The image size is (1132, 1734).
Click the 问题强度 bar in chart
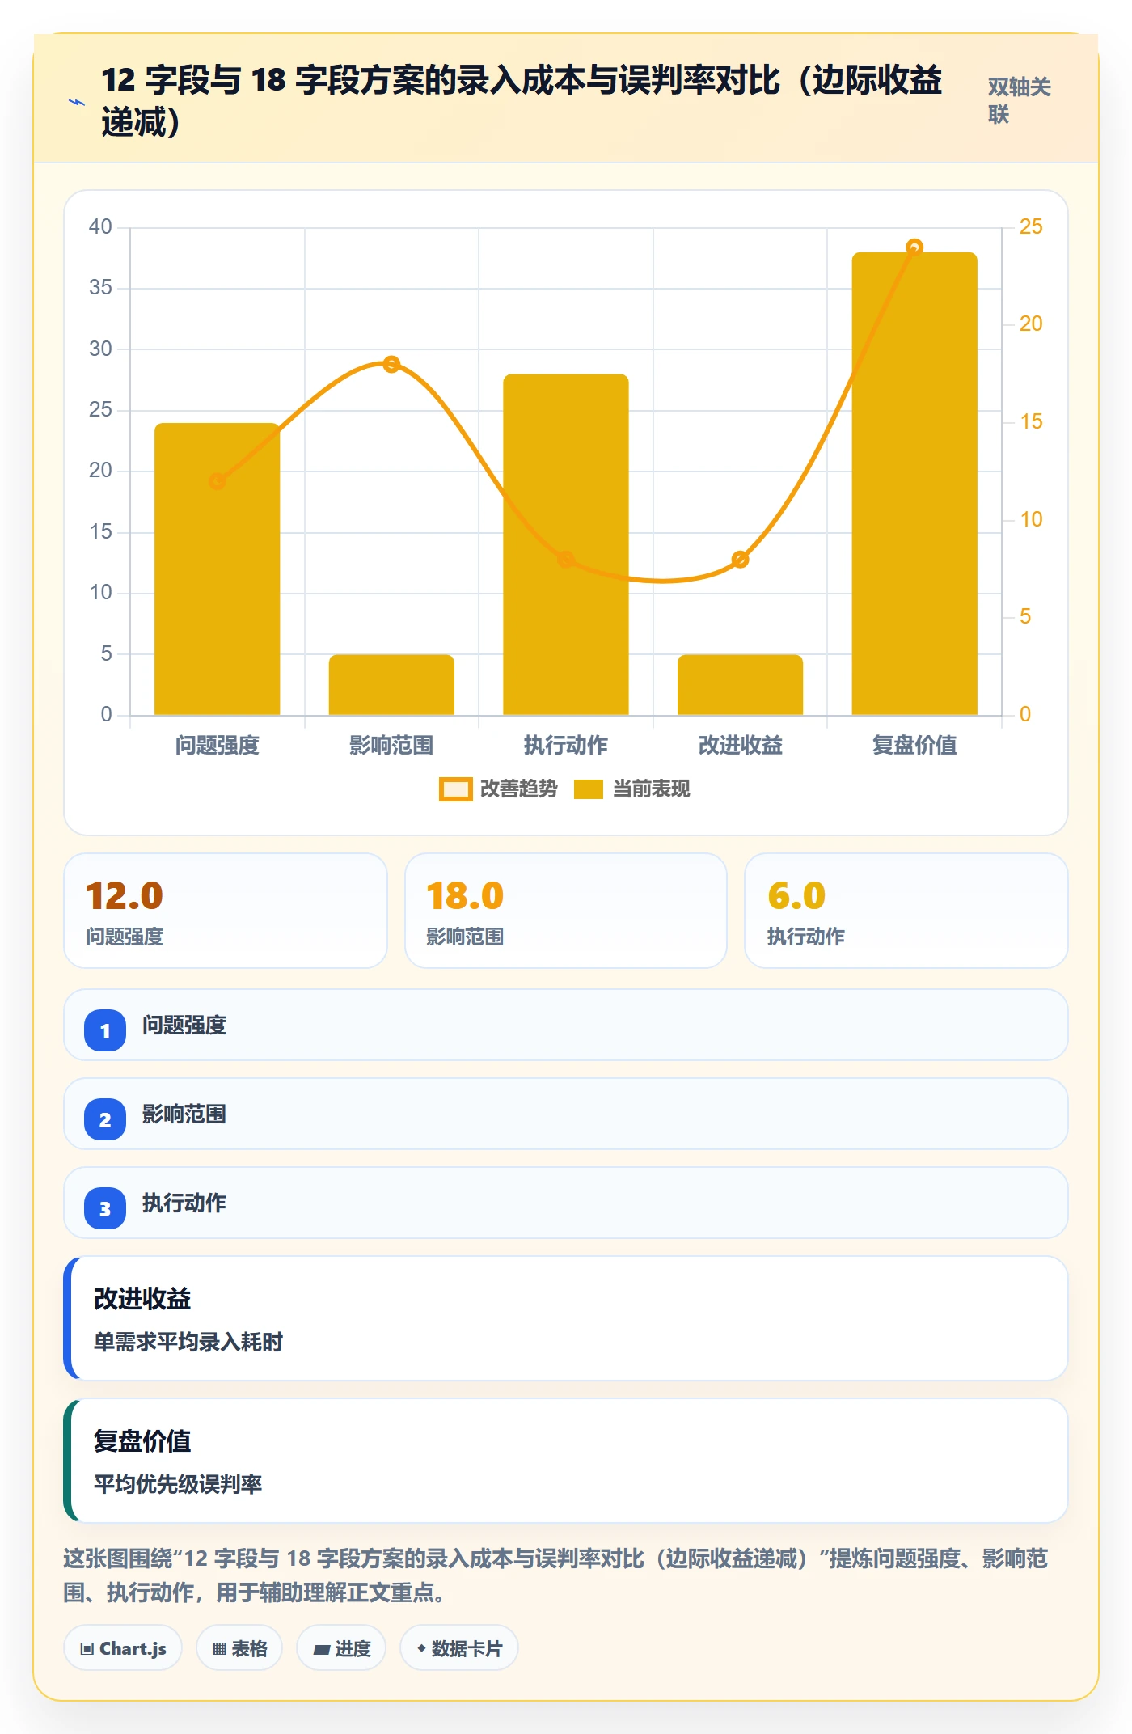pos(217,569)
